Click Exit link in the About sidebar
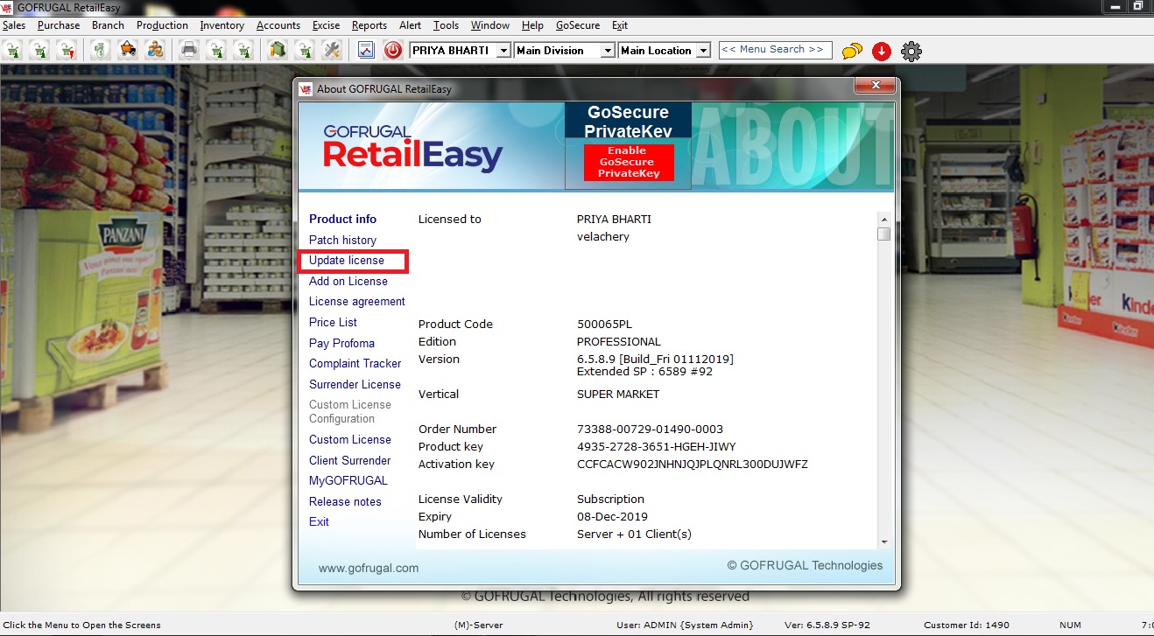Image resolution: width=1154 pixels, height=636 pixels. (x=319, y=521)
